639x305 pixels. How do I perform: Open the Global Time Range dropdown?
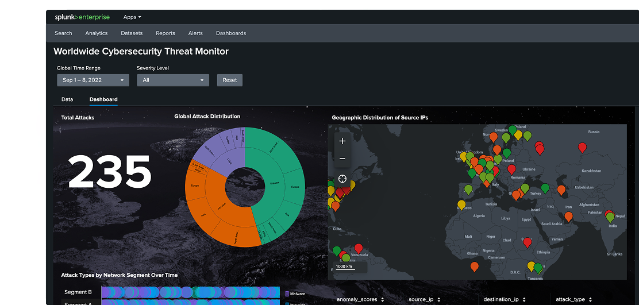tap(93, 80)
